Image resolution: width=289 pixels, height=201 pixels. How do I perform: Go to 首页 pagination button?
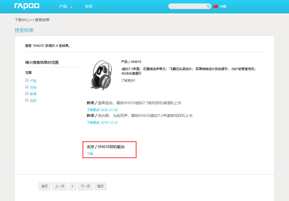coord(44,187)
